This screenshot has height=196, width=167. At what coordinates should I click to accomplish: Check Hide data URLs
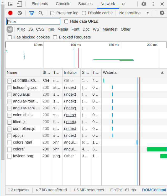coord(66,22)
